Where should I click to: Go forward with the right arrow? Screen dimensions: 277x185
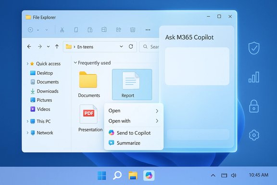40,47
